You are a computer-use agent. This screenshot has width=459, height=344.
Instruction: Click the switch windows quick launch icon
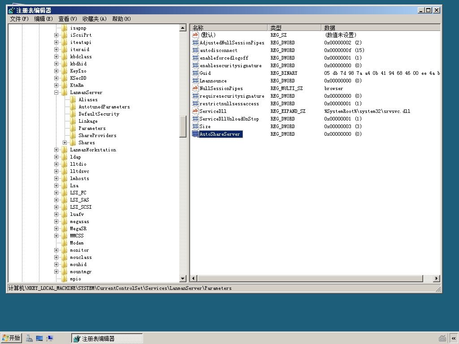[50, 339]
